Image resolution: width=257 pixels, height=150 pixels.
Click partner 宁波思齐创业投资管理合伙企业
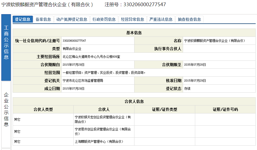point(103,131)
